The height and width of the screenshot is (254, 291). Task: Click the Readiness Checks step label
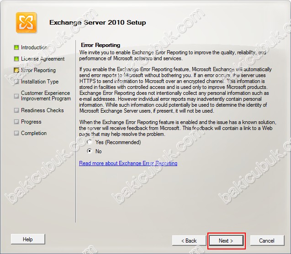tap(42, 110)
